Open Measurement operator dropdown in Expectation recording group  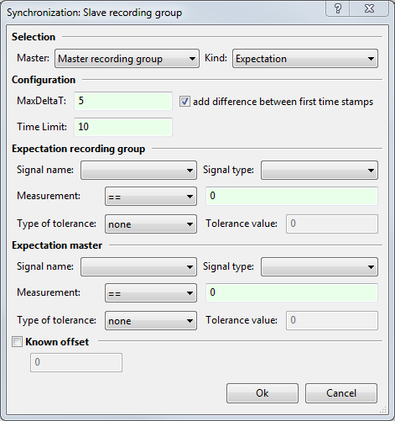pos(151,197)
